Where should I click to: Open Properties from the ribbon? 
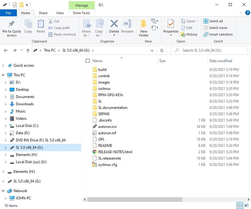[x=171, y=25]
